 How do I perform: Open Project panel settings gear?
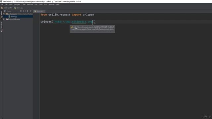(x=27, y=11)
